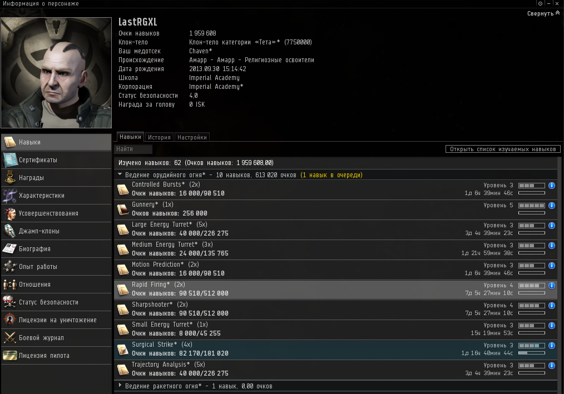Show info for Motion Prediction skill
The height and width of the screenshot is (394, 564).
[x=551, y=265]
